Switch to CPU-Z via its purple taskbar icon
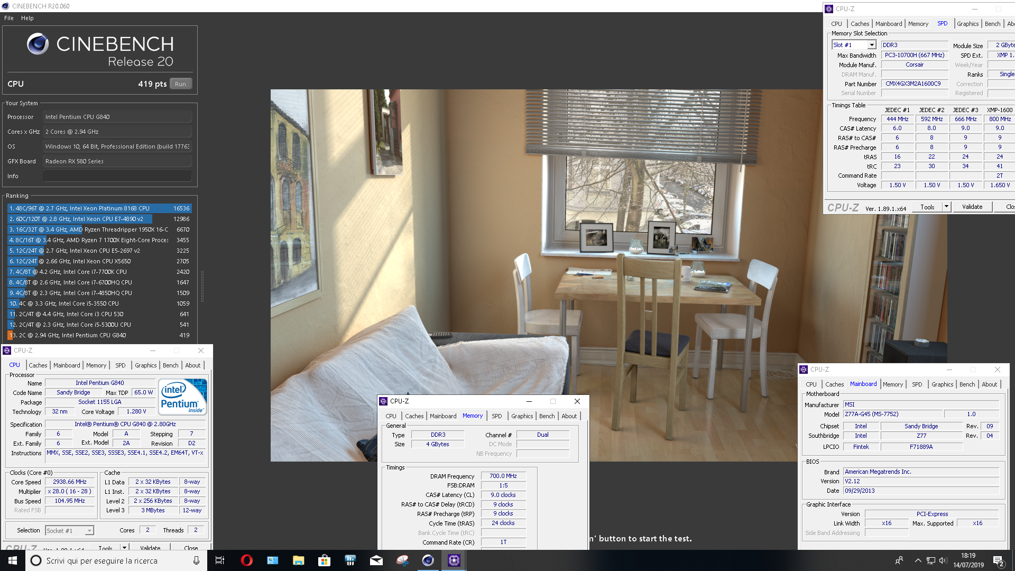The image size is (1015, 571). tap(454, 560)
